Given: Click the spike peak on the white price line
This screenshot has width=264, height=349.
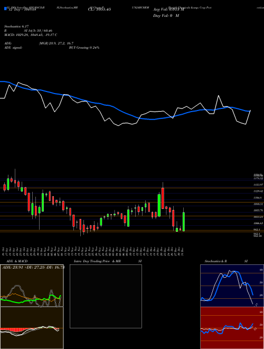Looking at the screenshot, I should click(219, 96).
